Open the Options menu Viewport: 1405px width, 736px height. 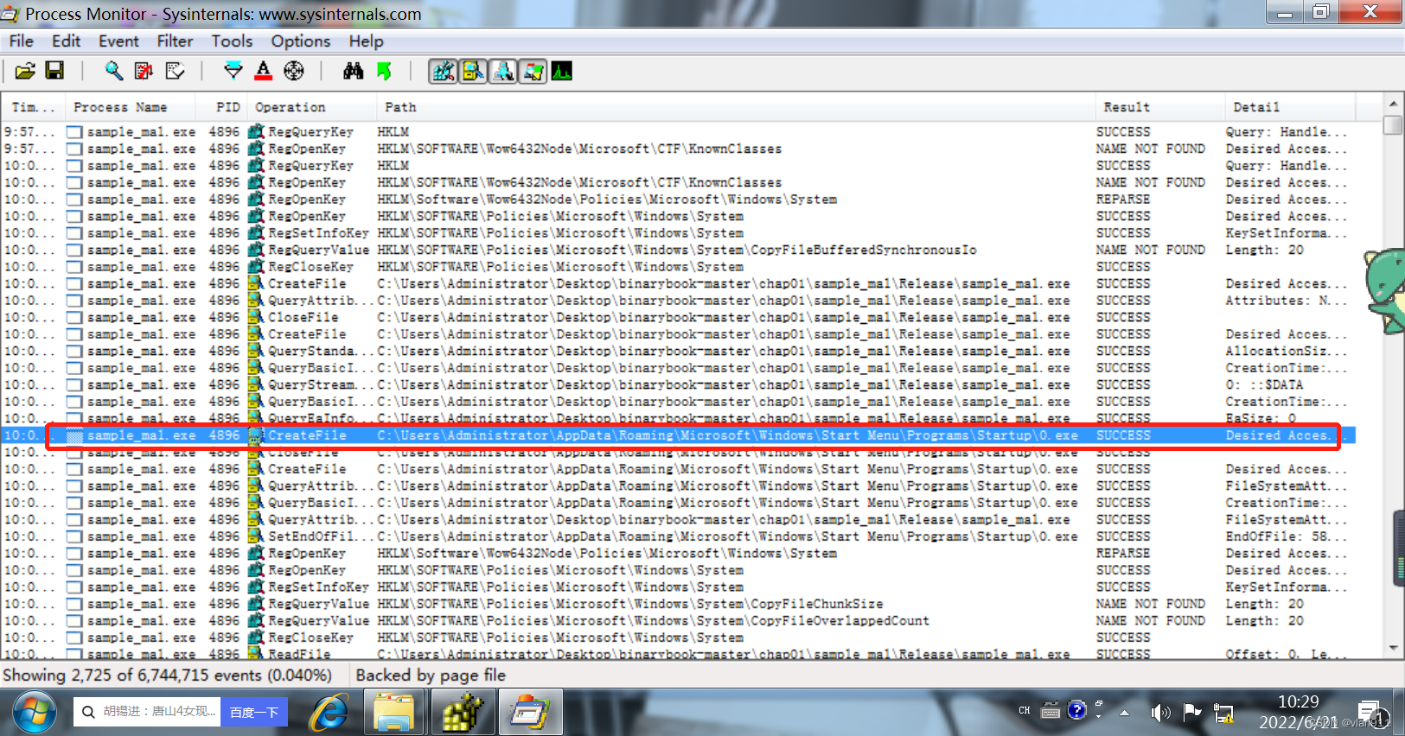[x=300, y=41]
